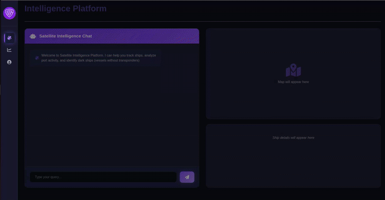Image resolution: width=385 pixels, height=200 pixels.
Task: Click the map placeholder icon
Action: pos(293,71)
